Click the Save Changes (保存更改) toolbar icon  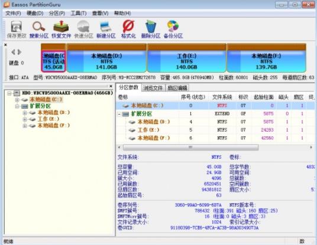pos(17,30)
